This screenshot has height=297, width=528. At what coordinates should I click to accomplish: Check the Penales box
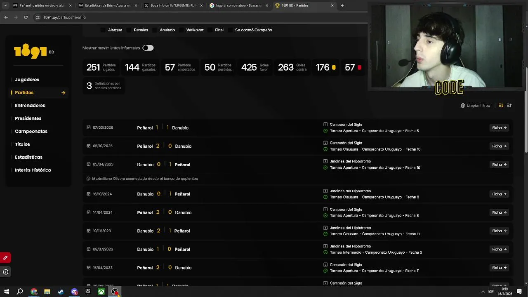(129, 30)
